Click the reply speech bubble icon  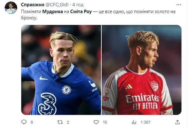pos(24,122)
